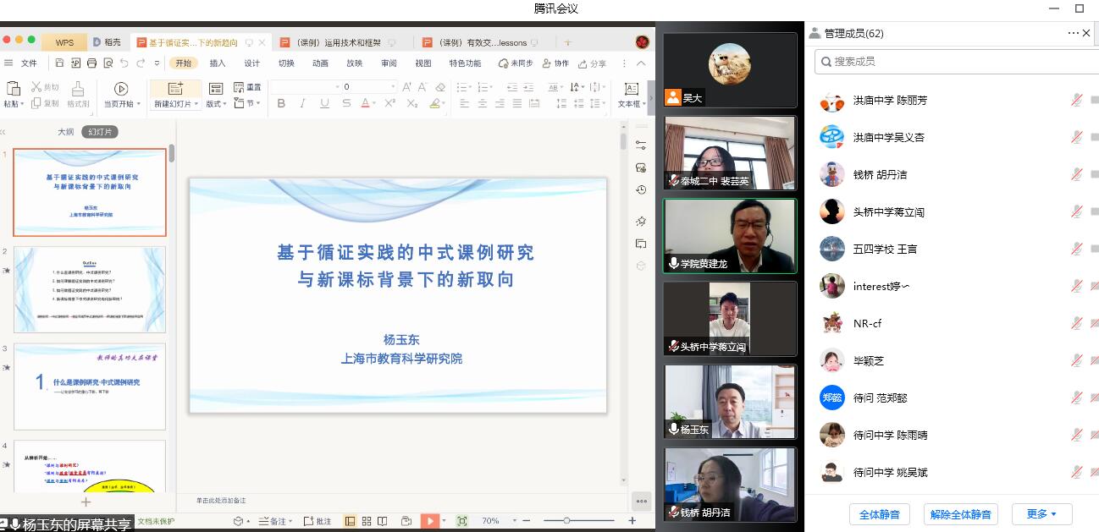Click Mute All (全体静音) button
The height and width of the screenshot is (532, 1099).
point(880,513)
